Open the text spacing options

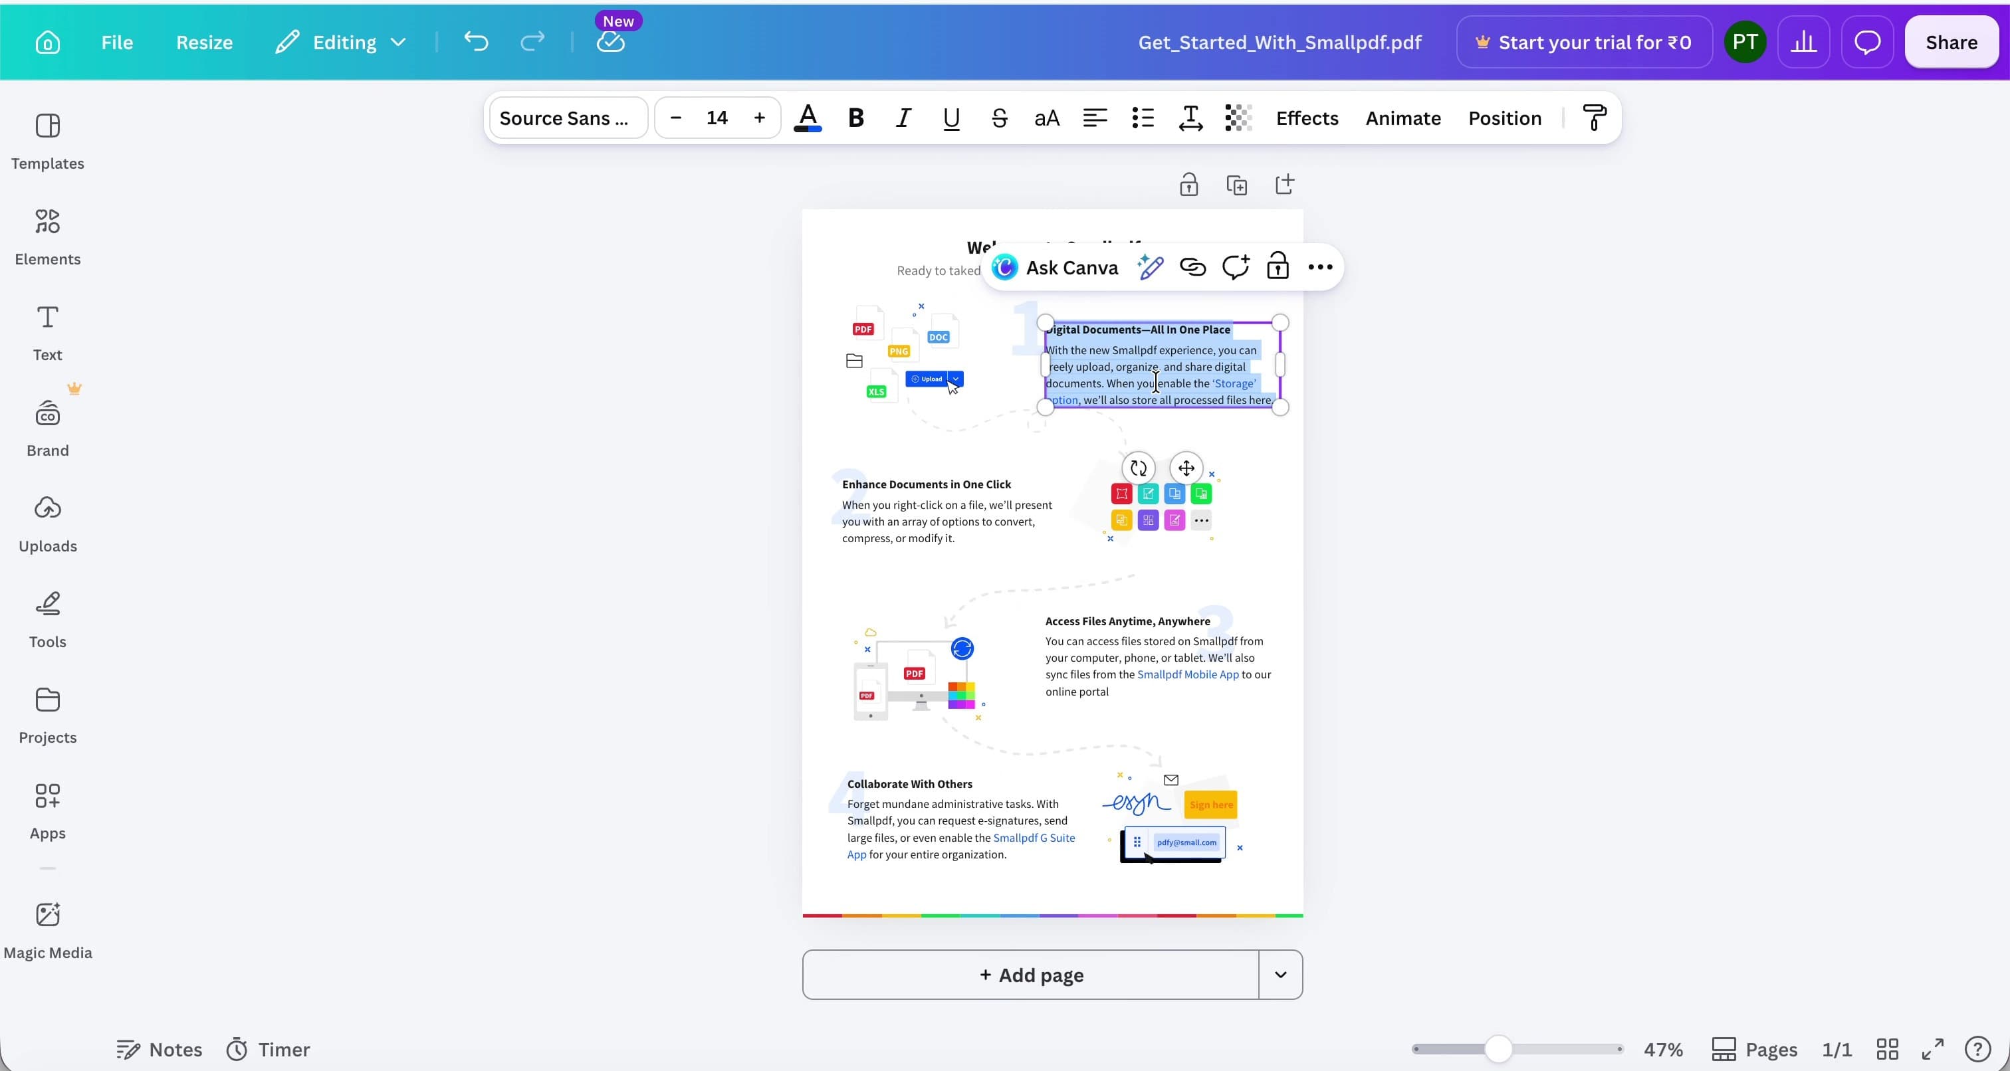pos(1190,118)
